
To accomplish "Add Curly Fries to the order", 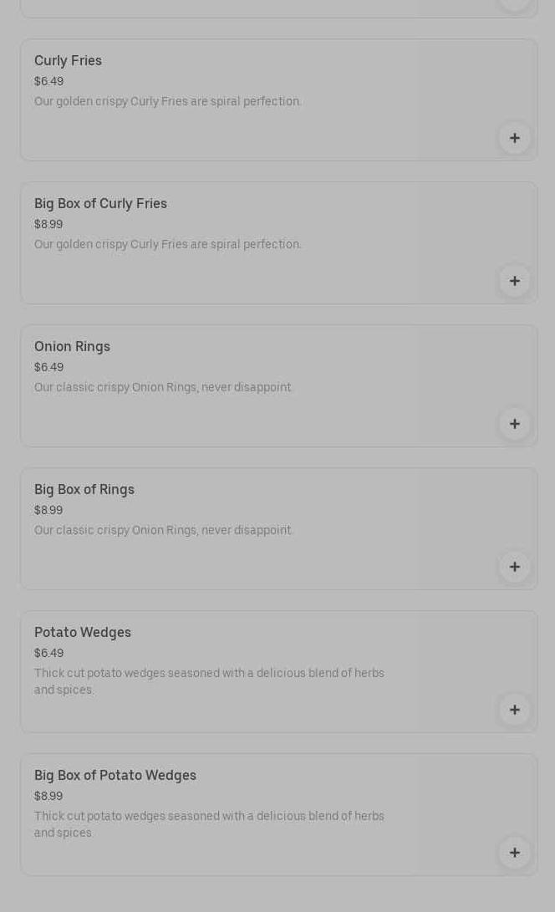I will (514, 138).
